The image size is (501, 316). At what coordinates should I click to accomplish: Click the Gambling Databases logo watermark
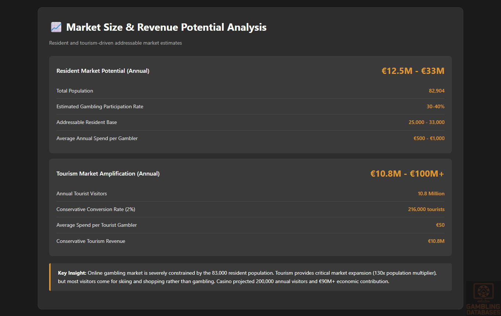click(483, 298)
